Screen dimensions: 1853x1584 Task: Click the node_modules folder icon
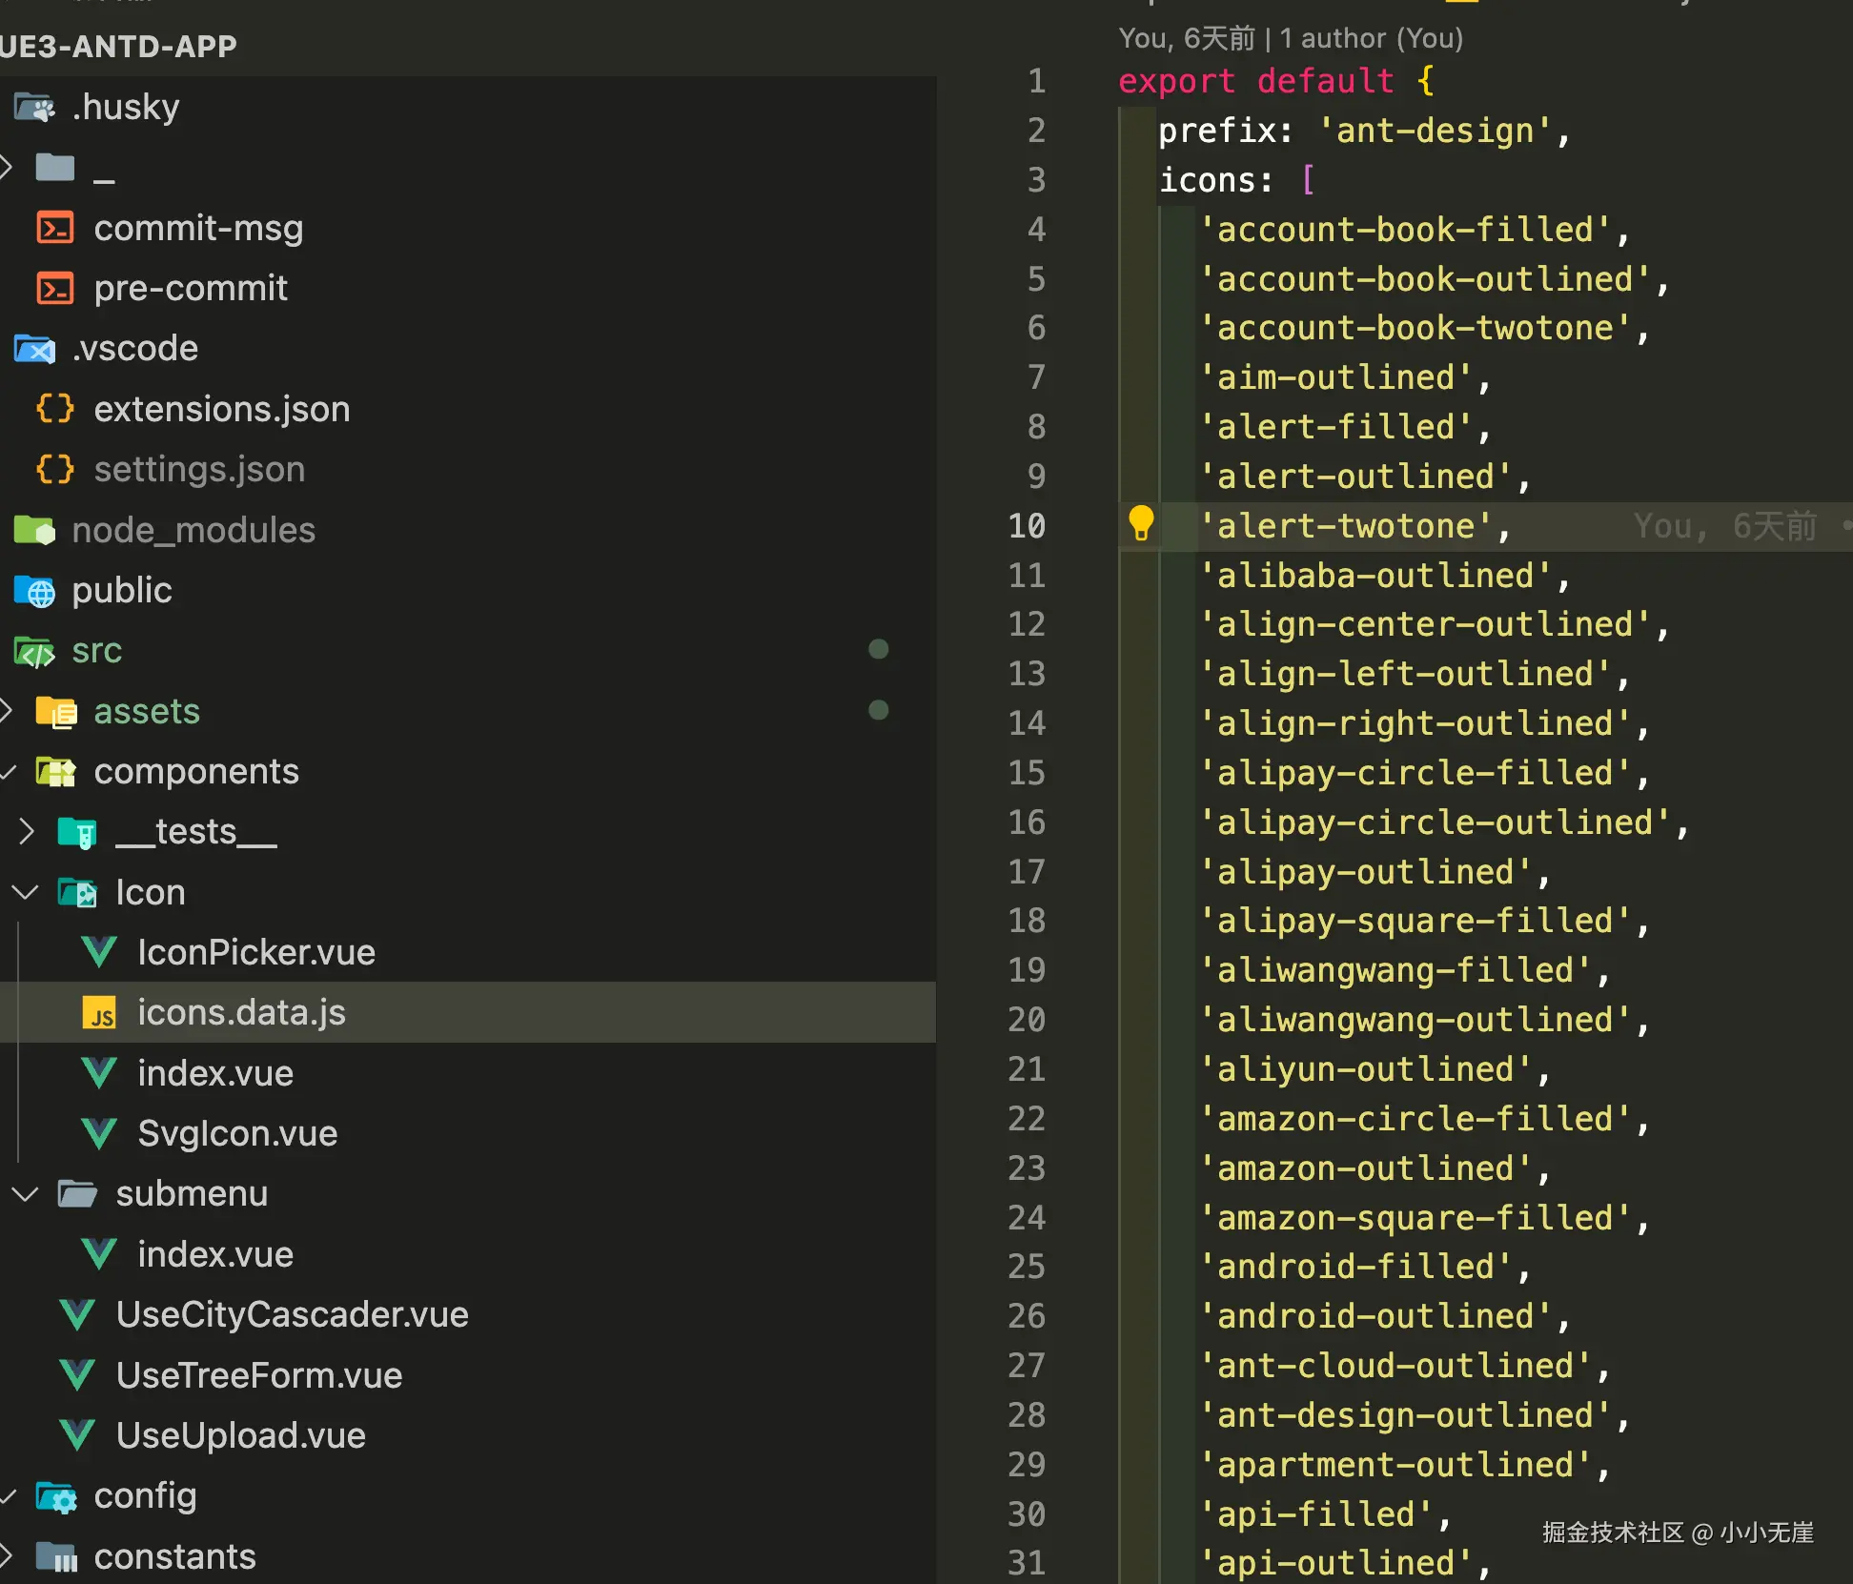tap(35, 530)
